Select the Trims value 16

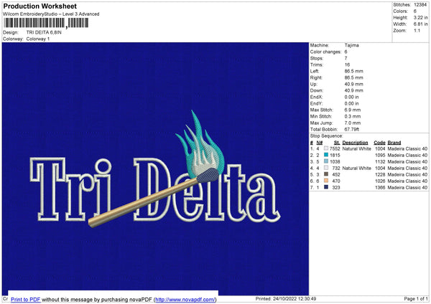click(x=347, y=65)
